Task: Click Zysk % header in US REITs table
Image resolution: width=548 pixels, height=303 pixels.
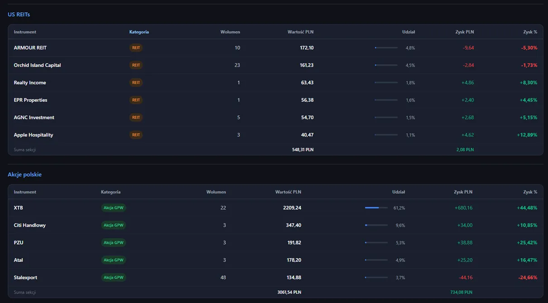Action: click(x=530, y=32)
